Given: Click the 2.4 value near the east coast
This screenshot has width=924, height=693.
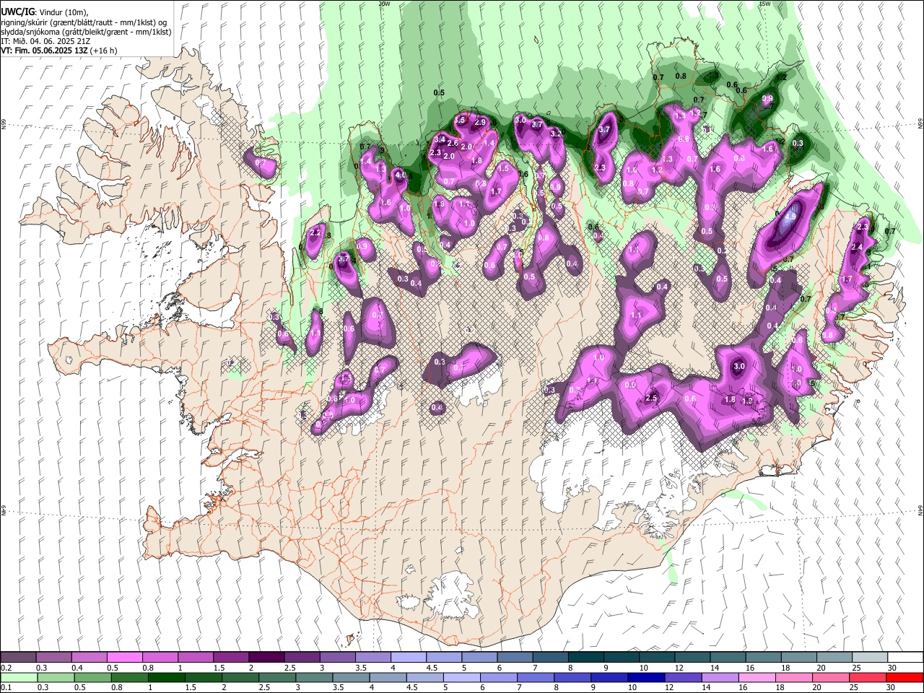Looking at the screenshot, I should 857,248.
